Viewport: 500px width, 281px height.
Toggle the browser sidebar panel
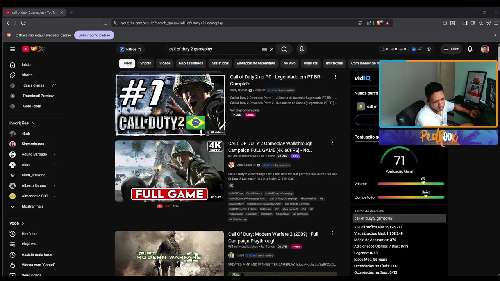(x=465, y=23)
